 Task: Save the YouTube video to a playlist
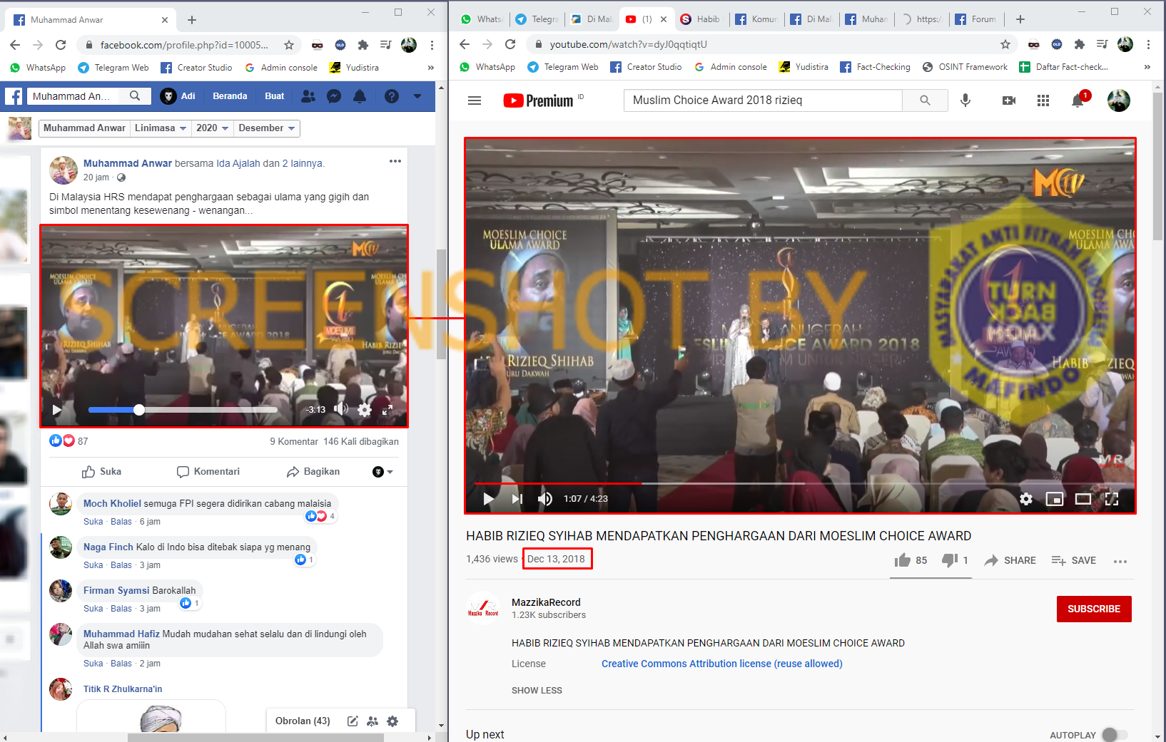point(1074,560)
